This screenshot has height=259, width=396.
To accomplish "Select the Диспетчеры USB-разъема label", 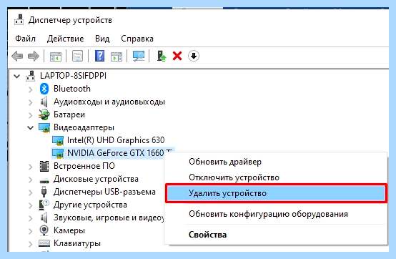I will (104, 192).
